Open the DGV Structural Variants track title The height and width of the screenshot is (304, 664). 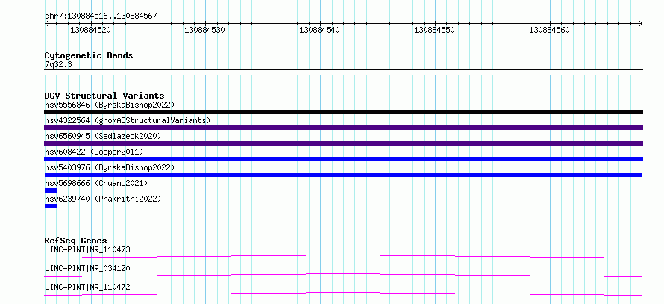pyautogui.click(x=104, y=96)
